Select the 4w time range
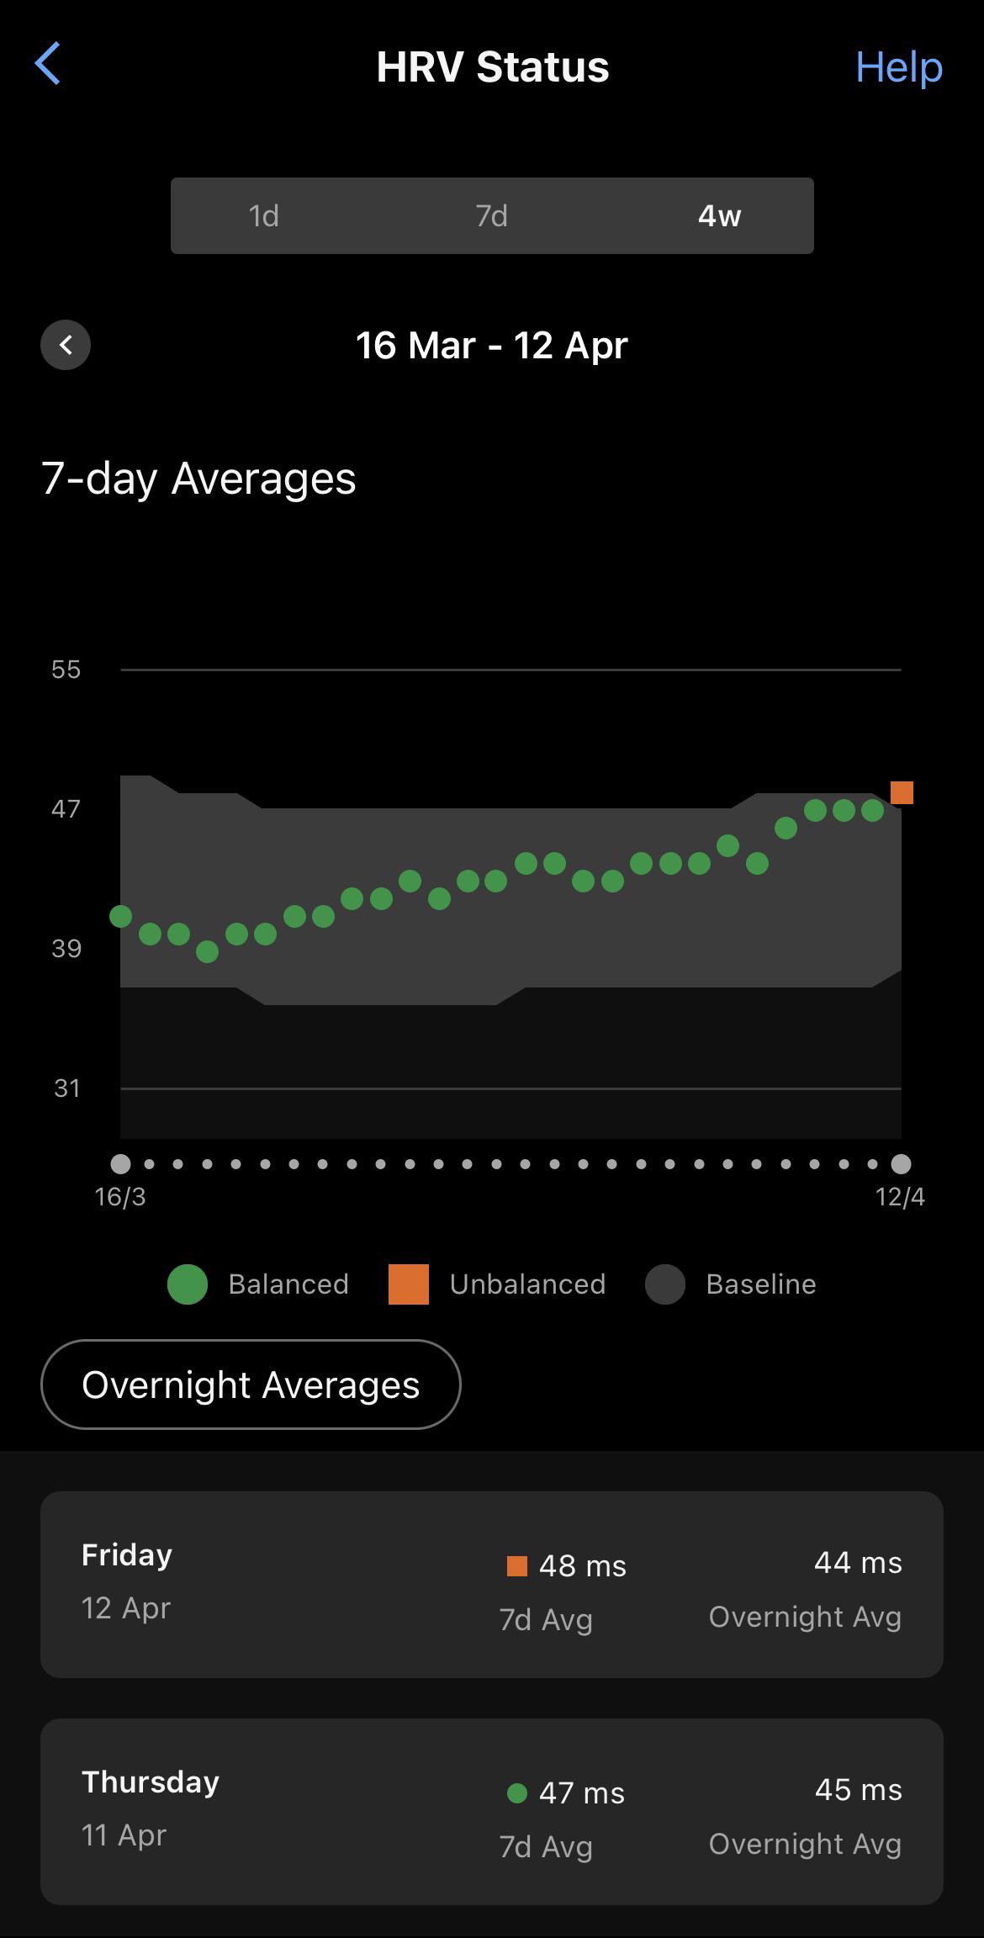984x1938 pixels. coord(719,216)
